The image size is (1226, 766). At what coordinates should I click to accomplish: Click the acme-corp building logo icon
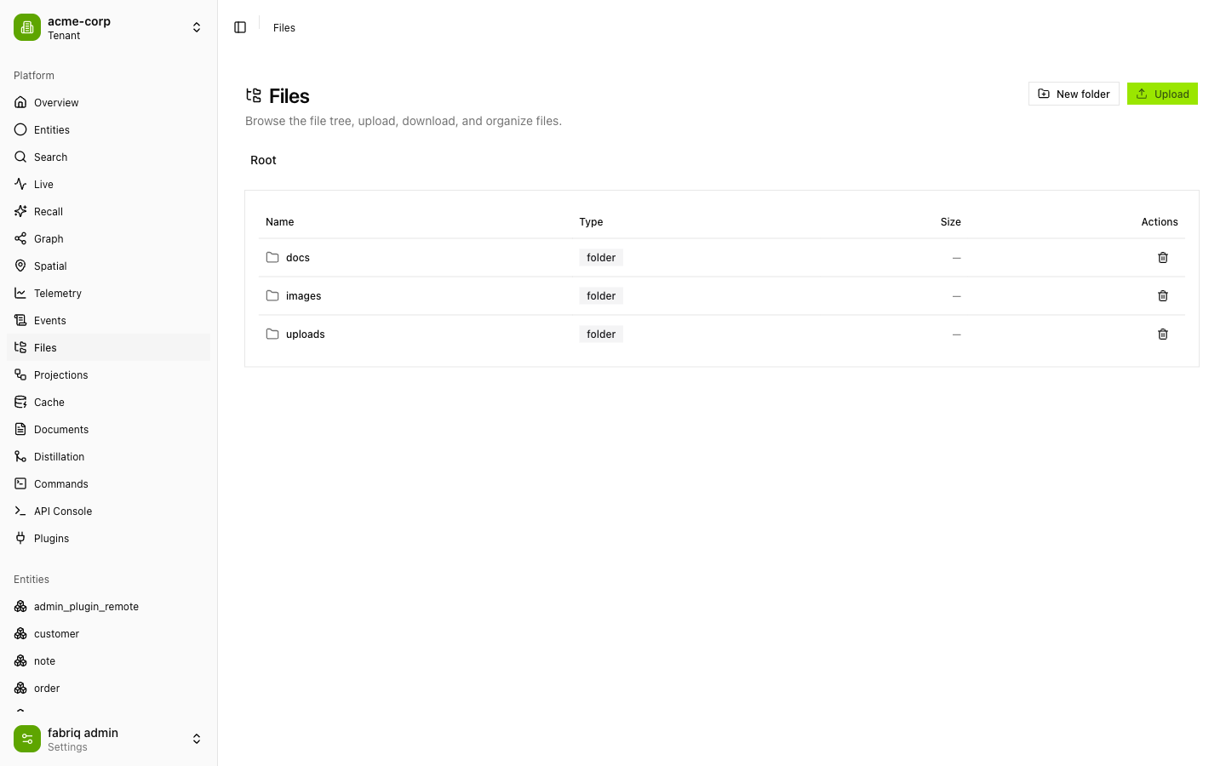(x=27, y=27)
